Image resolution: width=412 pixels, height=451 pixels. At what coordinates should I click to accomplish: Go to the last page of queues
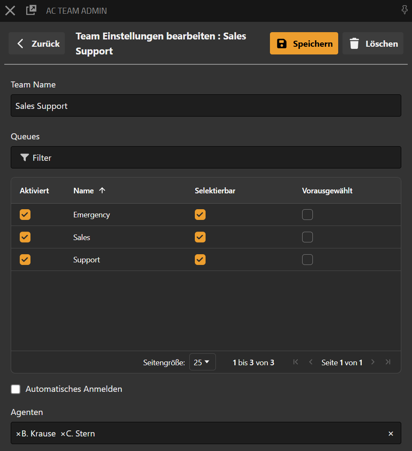tap(388, 362)
